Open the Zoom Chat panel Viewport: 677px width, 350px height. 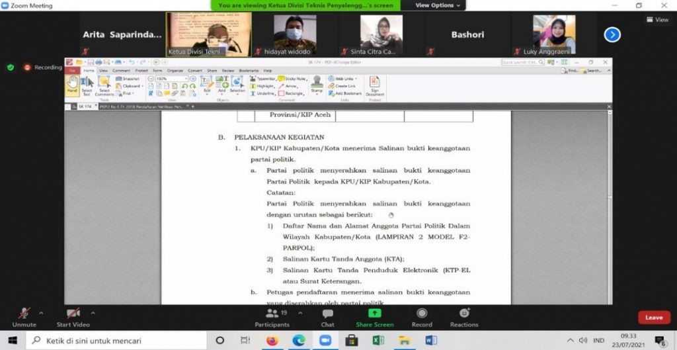click(x=327, y=317)
